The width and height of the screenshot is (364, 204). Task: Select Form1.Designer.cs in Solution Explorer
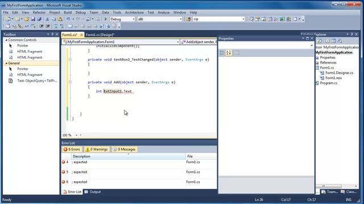[339, 73]
